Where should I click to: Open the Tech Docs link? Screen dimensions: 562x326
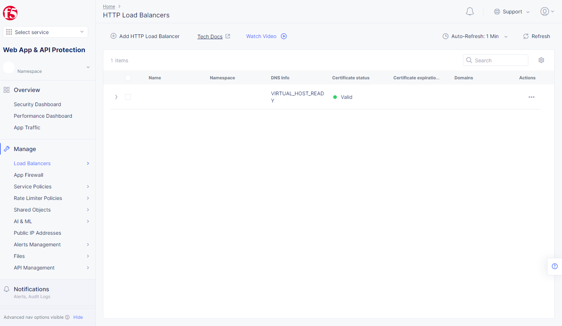tap(210, 36)
